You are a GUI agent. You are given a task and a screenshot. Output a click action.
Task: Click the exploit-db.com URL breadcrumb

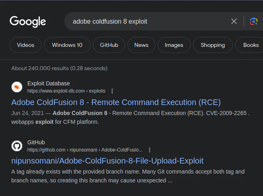tap(66, 91)
